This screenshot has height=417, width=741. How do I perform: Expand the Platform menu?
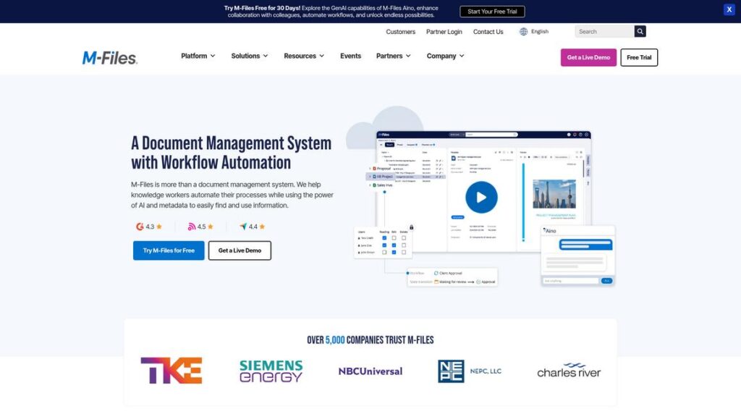(198, 56)
